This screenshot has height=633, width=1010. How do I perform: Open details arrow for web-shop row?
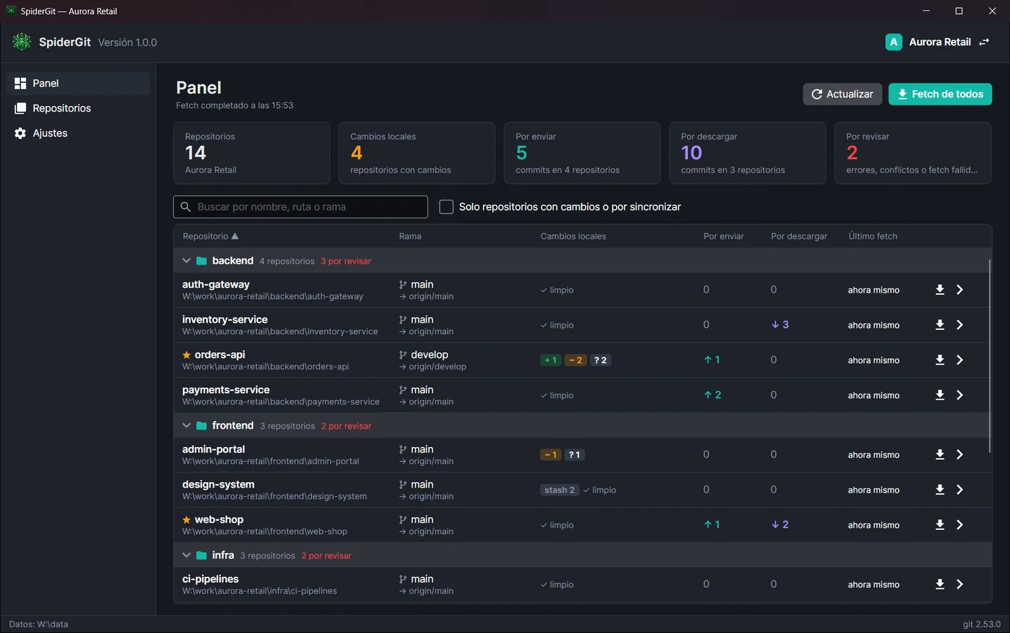(x=959, y=525)
